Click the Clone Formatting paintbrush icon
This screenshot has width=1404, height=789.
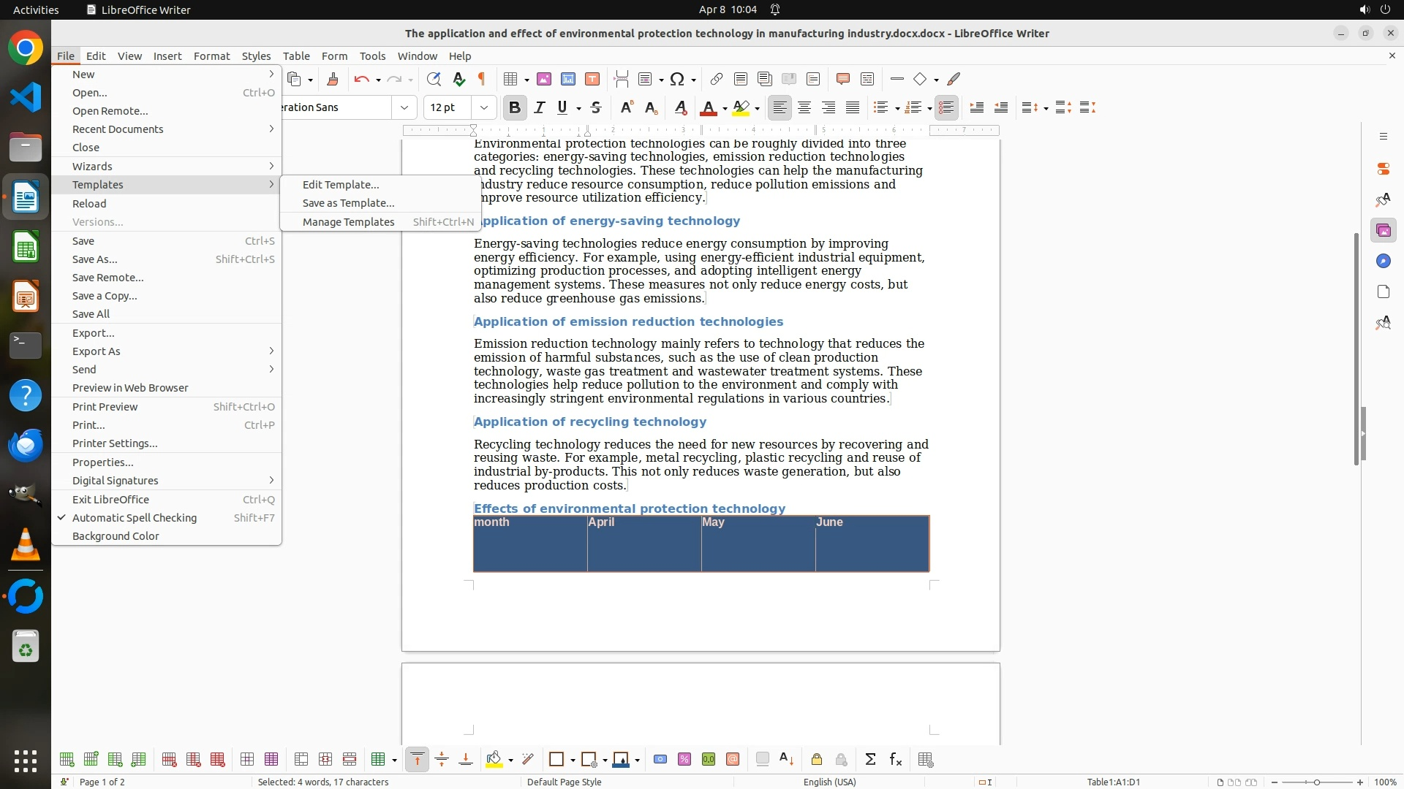pos(333,79)
